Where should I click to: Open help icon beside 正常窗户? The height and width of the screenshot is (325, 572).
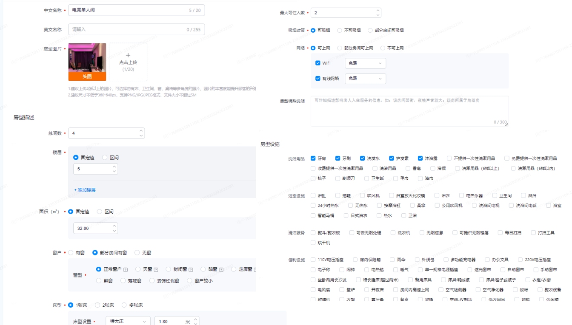click(126, 269)
